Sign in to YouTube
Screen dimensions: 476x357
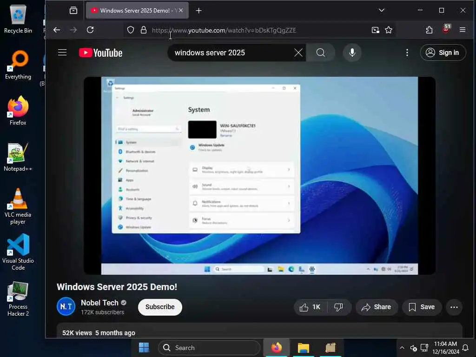(443, 53)
